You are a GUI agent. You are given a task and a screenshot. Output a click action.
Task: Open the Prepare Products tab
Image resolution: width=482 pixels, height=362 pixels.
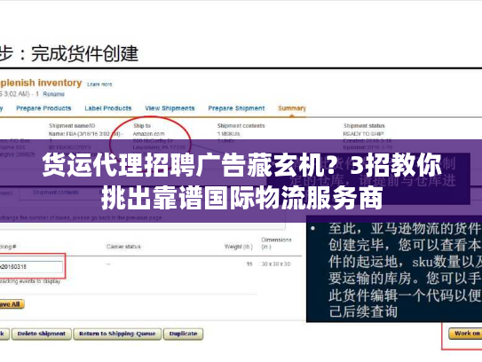tap(43, 108)
